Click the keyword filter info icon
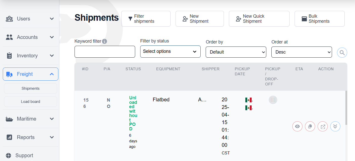355x161 pixels. tap(104, 41)
